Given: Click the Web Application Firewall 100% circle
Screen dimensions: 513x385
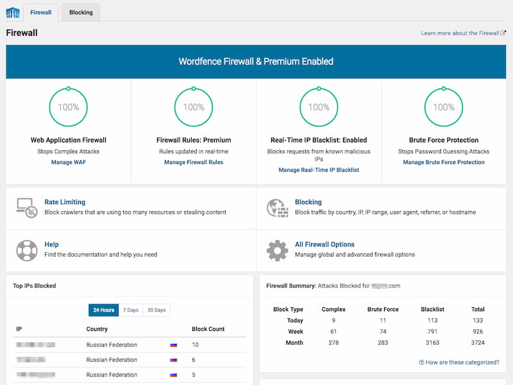Looking at the screenshot, I should pyautogui.click(x=69, y=107).
